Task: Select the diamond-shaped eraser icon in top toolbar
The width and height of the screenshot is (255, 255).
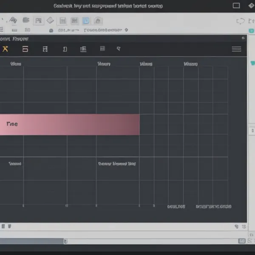Action: tap(50, 20)
